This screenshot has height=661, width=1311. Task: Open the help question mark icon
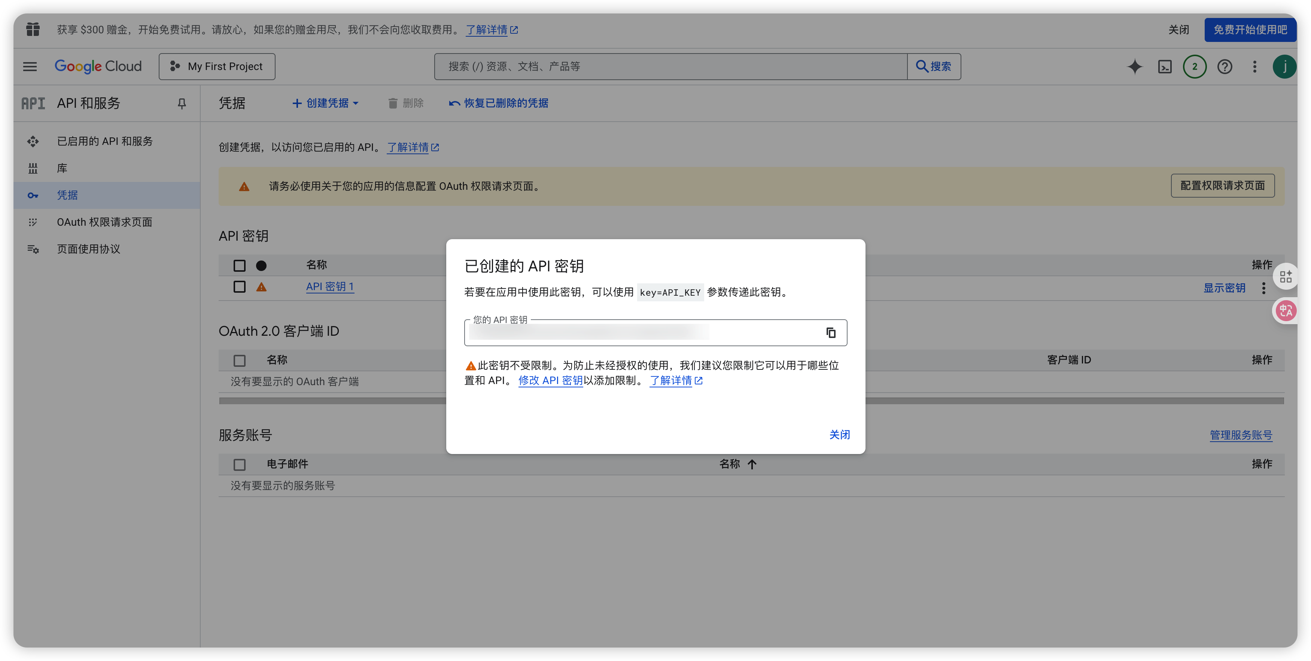click(1225, 67)
